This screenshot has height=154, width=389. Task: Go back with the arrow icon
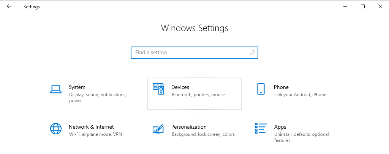9,7
